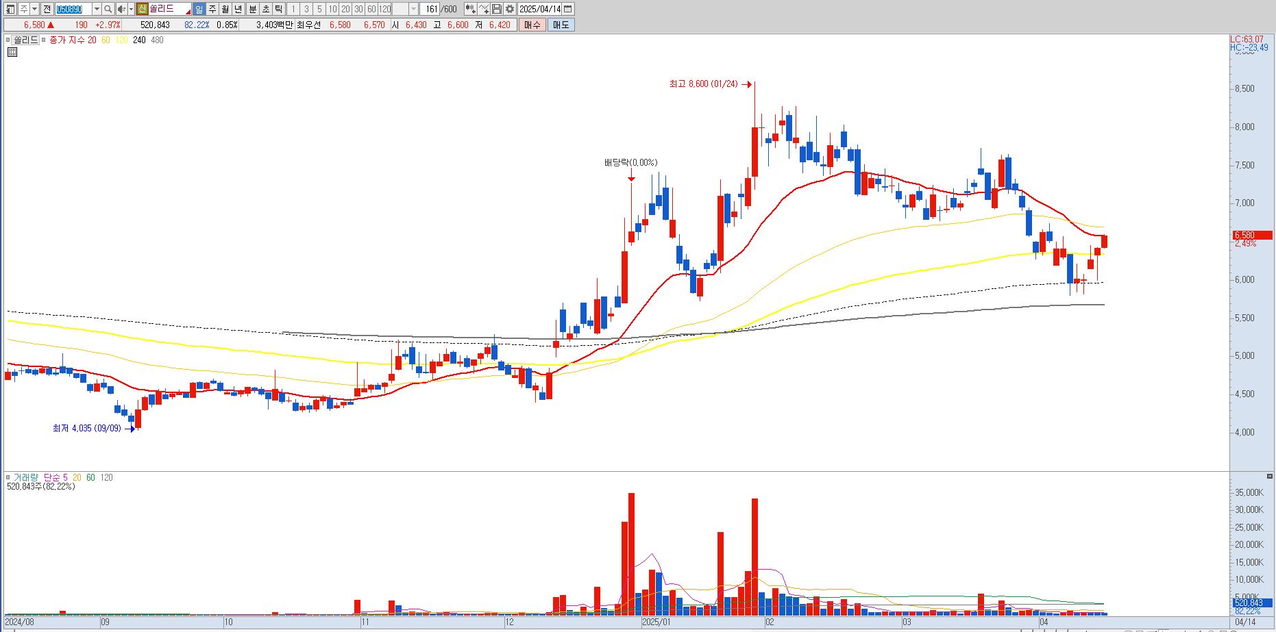Viewport: 1276px width, 632px height.
Task: Click the stock code input field 050890
Action: (x=73, y=9)
